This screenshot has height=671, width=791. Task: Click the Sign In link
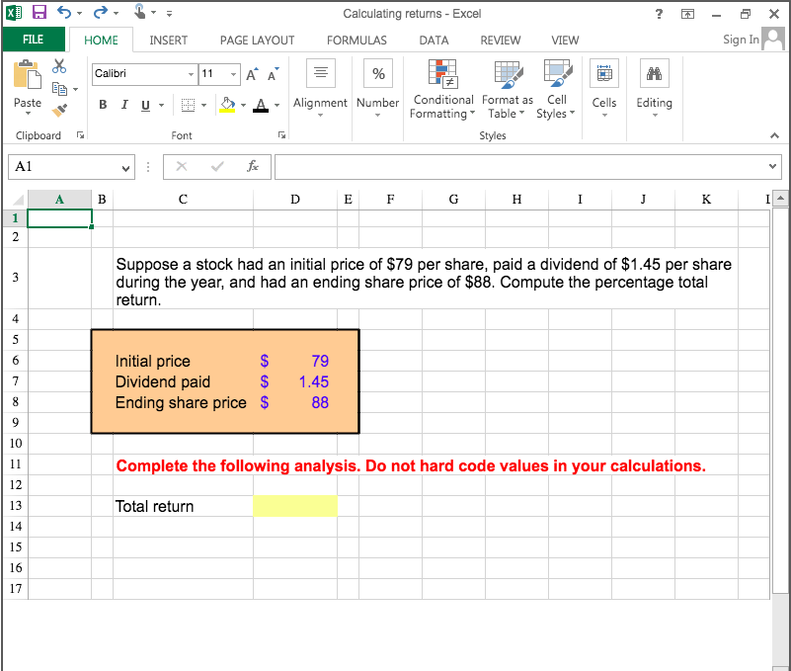coord(741,40)
